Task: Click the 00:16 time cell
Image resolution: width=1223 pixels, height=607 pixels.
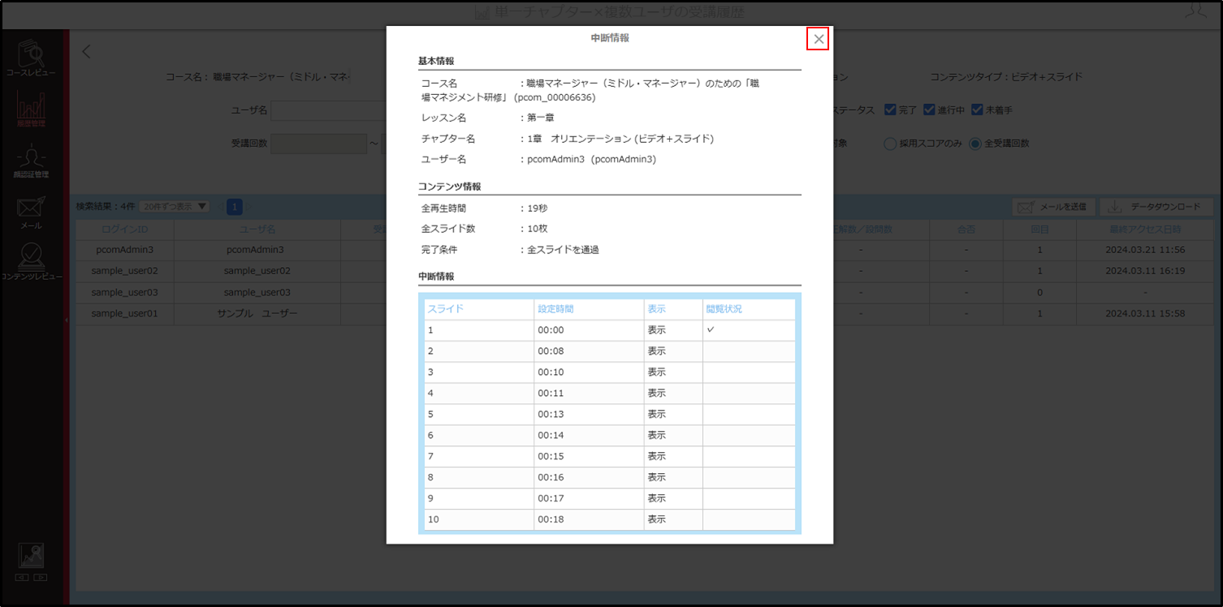Action: (x=589, y=478)
